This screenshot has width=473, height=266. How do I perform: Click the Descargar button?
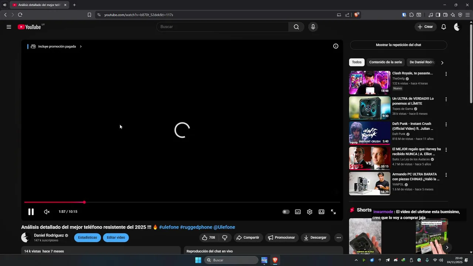[315, 238]
